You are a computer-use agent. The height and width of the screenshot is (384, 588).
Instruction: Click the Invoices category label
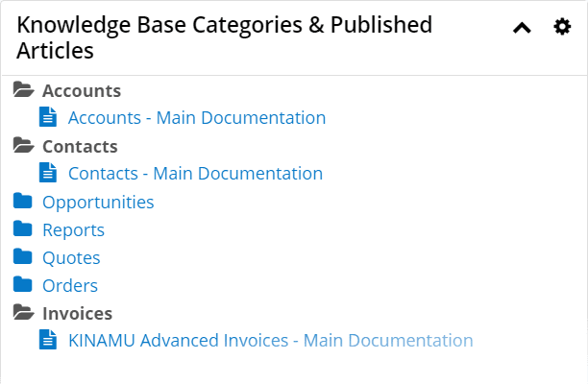(x=77, y=314)
